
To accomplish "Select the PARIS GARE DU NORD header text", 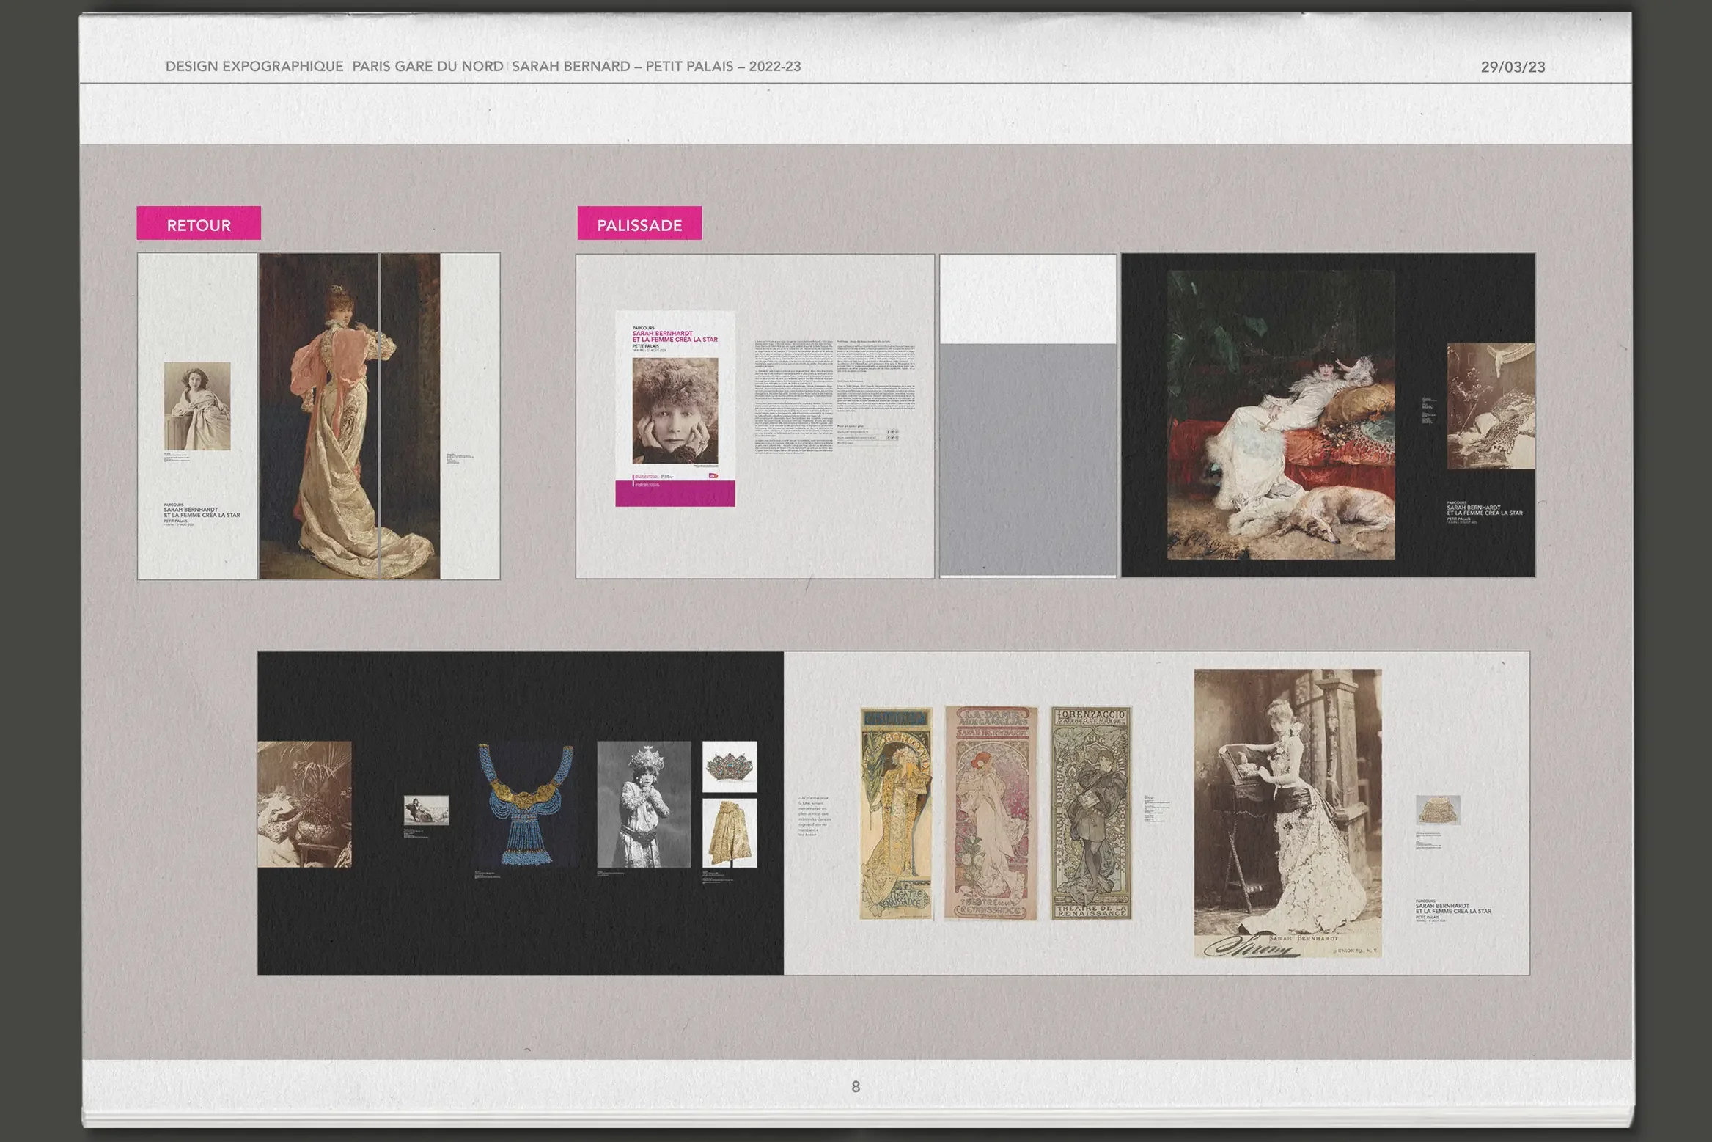I will (427, 66).
